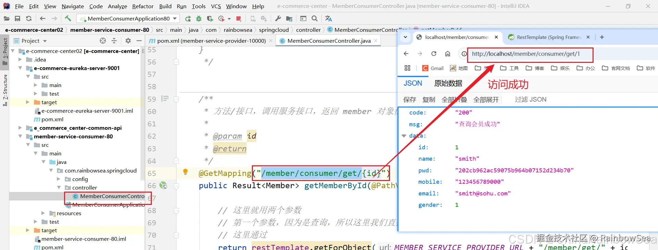Click the 保存 save button in JSON viewer
Image resolution: width=658 pixels, height=250 pixels.
coord(410,99)
